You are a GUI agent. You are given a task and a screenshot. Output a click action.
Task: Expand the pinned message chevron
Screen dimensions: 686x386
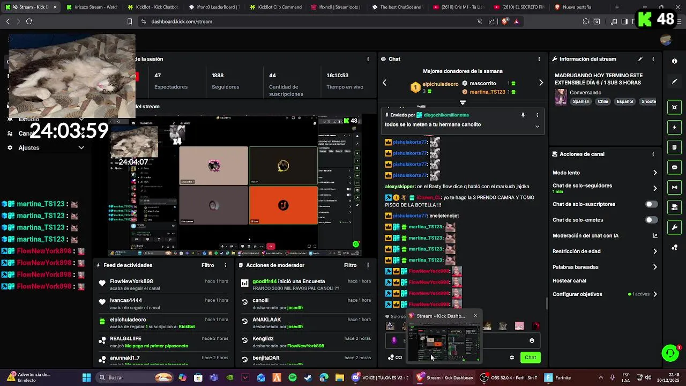pos(537,127)
